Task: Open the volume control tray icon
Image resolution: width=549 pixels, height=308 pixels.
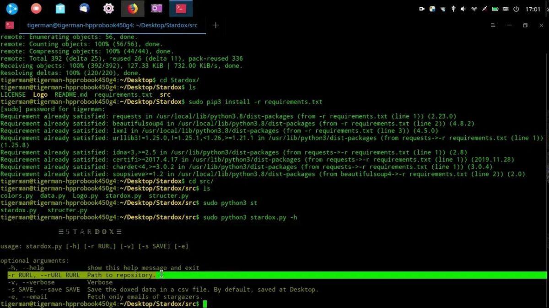Action: coord(463,9)
